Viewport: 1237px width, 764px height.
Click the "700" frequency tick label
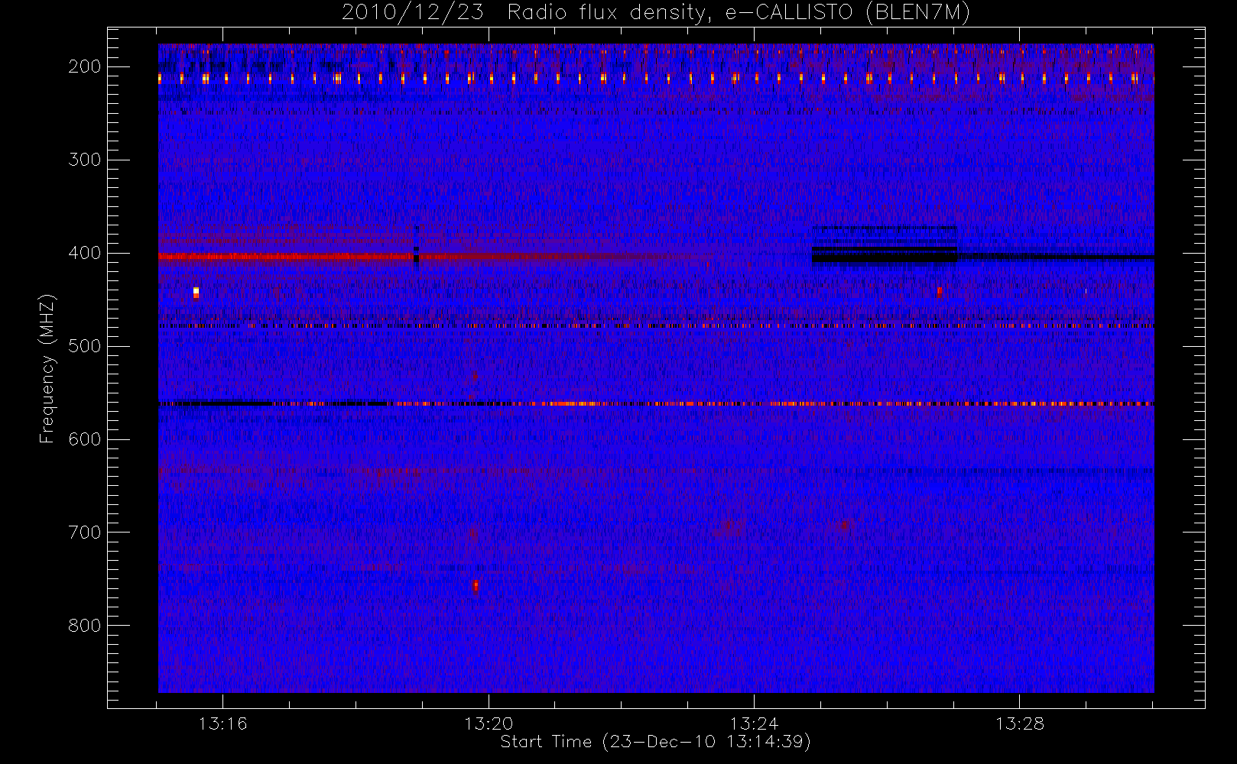85,533
